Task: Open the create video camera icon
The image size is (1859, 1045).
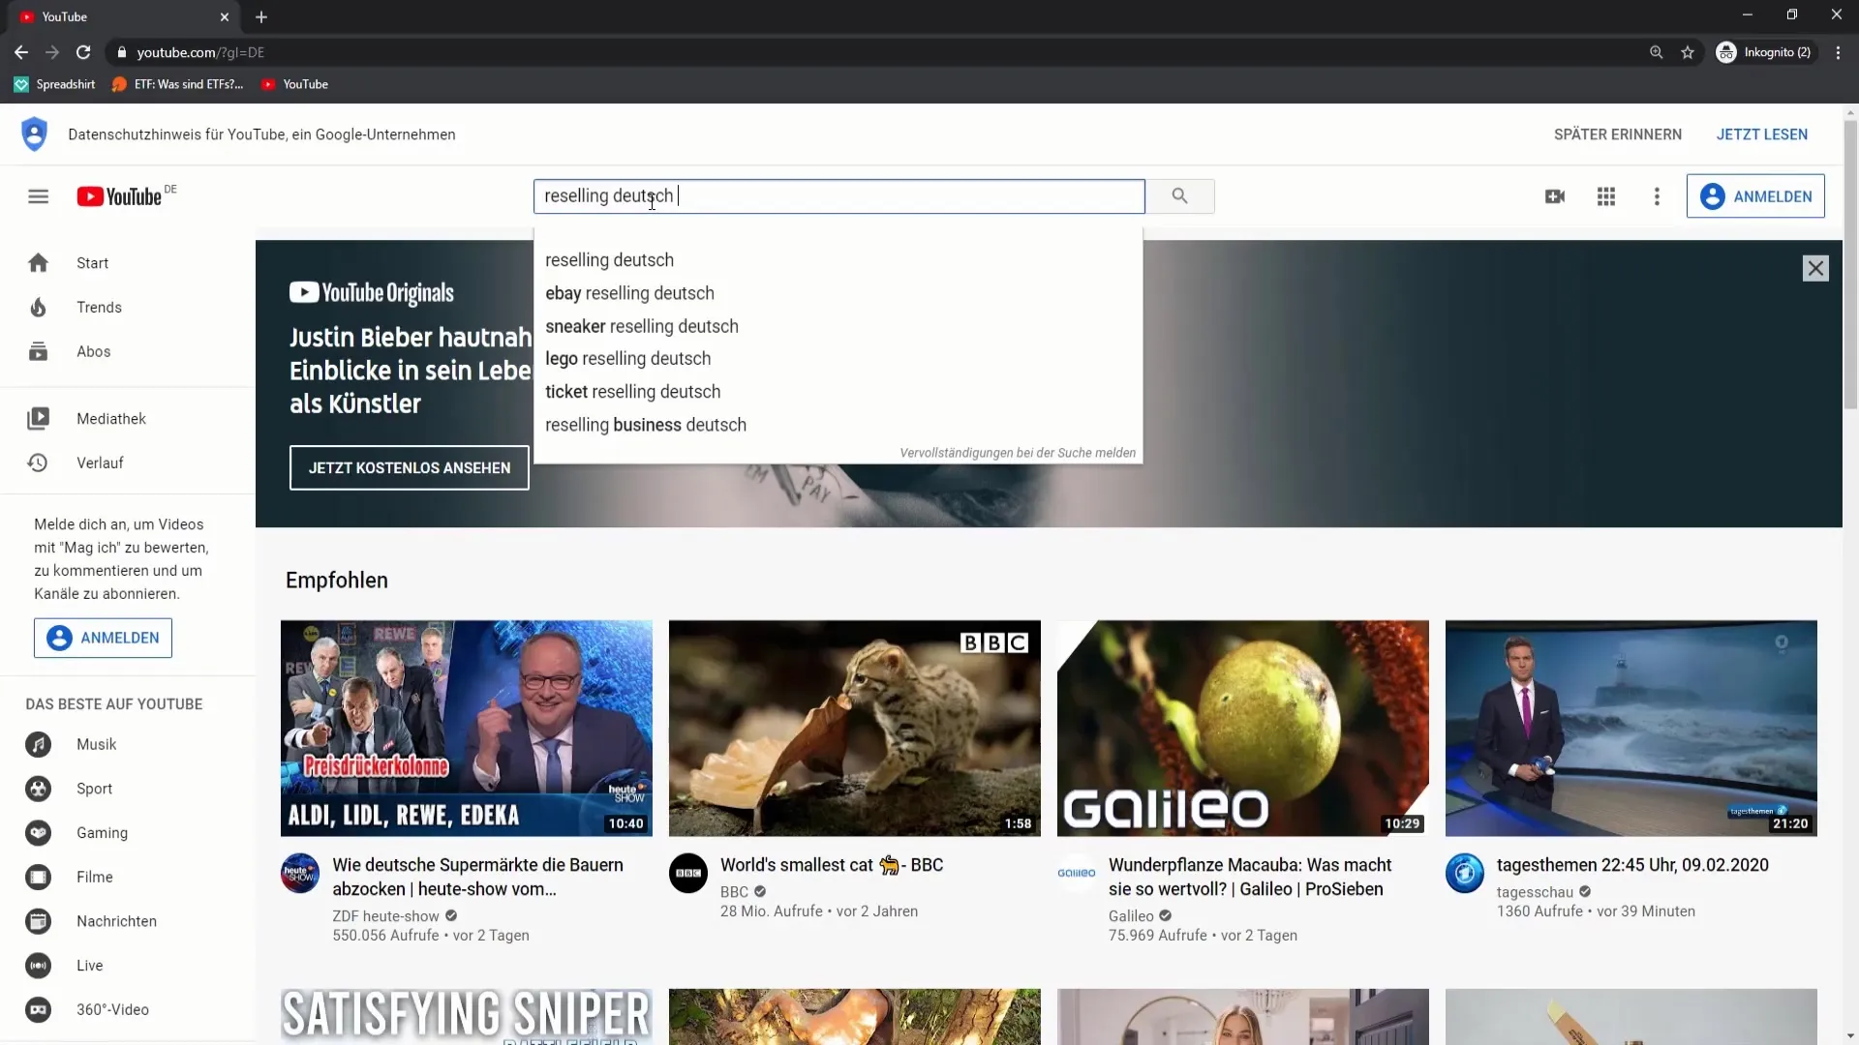Action: (x=1555, y=196)
